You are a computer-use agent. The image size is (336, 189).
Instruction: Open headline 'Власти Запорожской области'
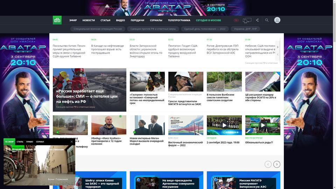tap(146, 51)
